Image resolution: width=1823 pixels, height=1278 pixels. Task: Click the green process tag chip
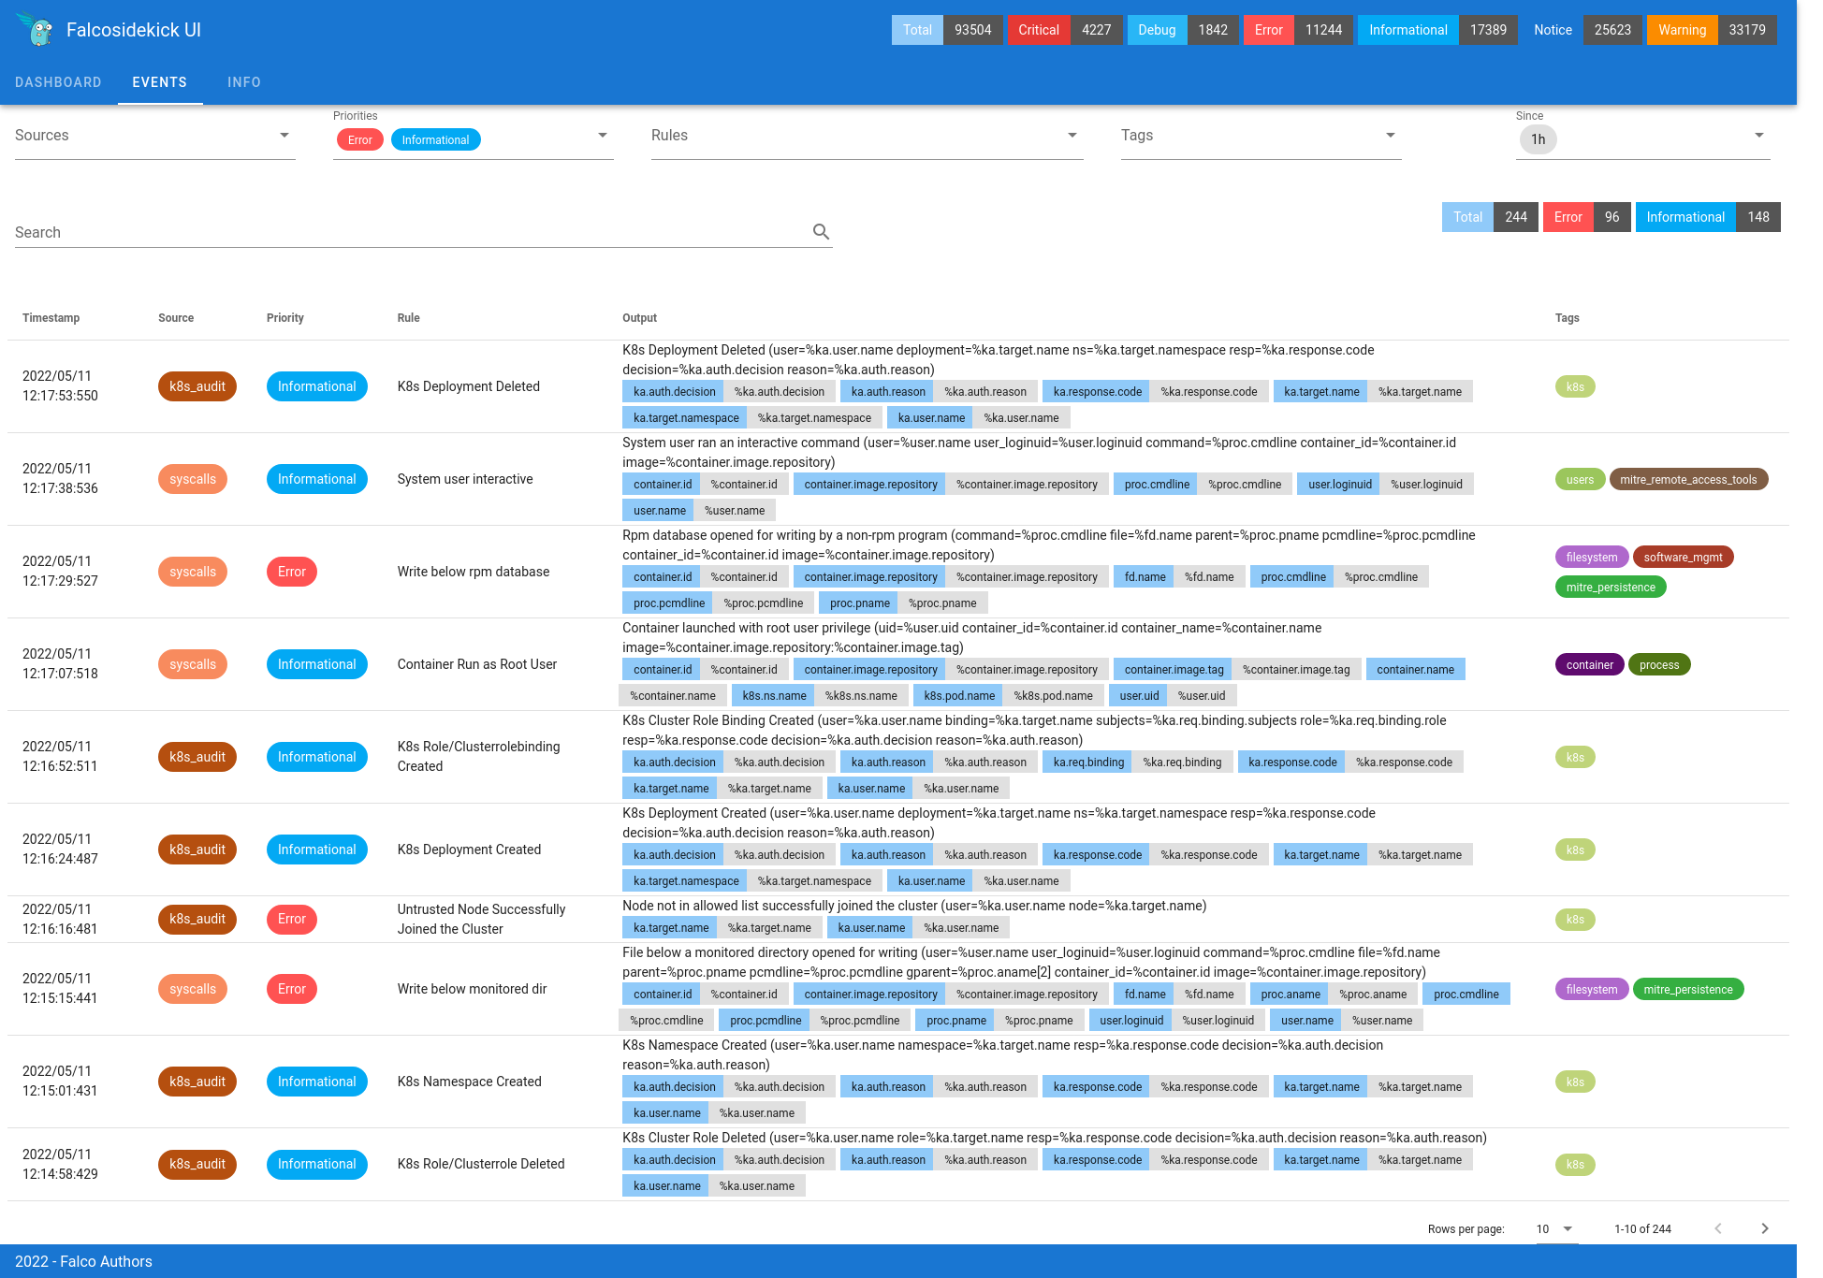[1658, 665]
